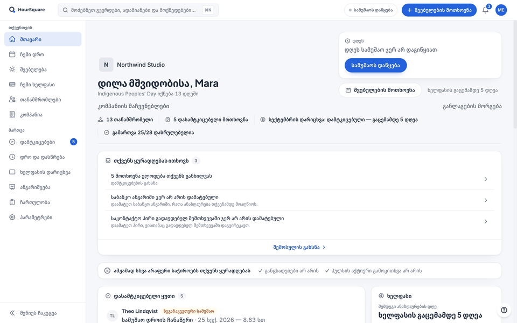Click 5 დასამტკიცებელი მოთხოვნა metric

coord(207,120)
